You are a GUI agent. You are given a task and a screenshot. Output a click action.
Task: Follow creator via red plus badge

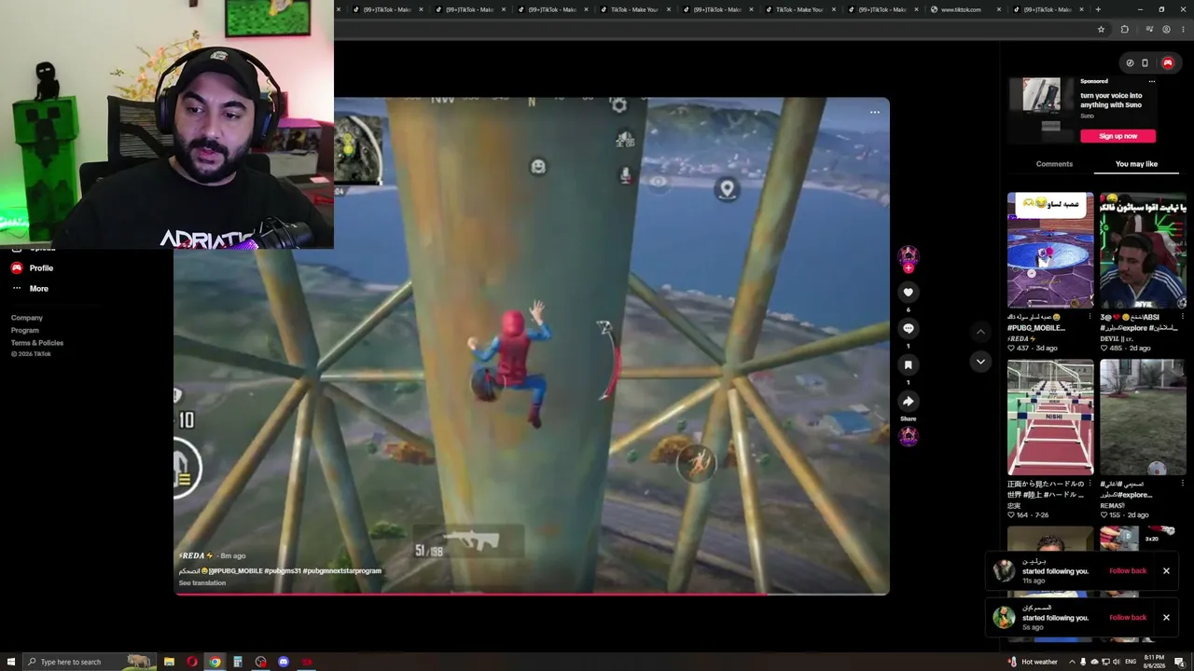tap(908, 268)
